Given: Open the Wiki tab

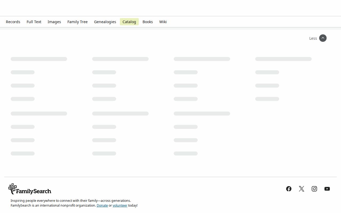Looking at the screenshot, I should tap(163, 22).
